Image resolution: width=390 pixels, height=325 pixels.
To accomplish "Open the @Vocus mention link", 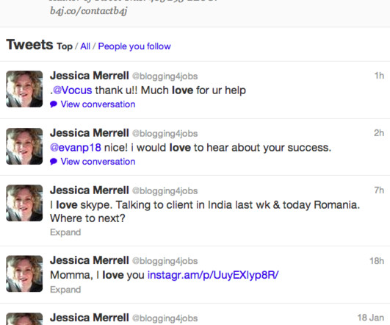I will (73, 90).
